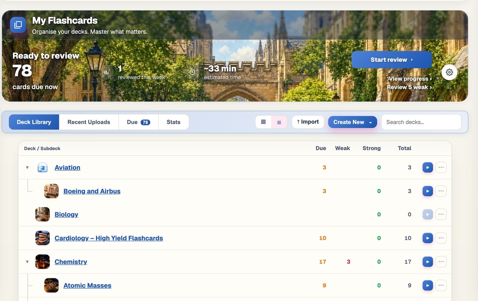The width and height of the screenshot is (478, 301).
Task: Open more options for Cardiology deck
Action: pyautogui.click(x=441, y=238)
